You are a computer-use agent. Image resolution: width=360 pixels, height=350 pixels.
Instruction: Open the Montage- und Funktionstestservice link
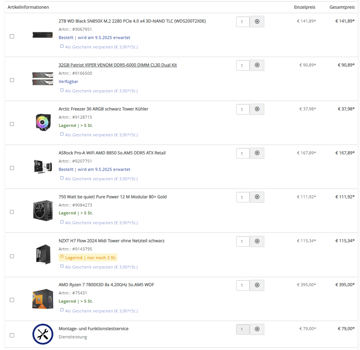(x=93, y=329)
